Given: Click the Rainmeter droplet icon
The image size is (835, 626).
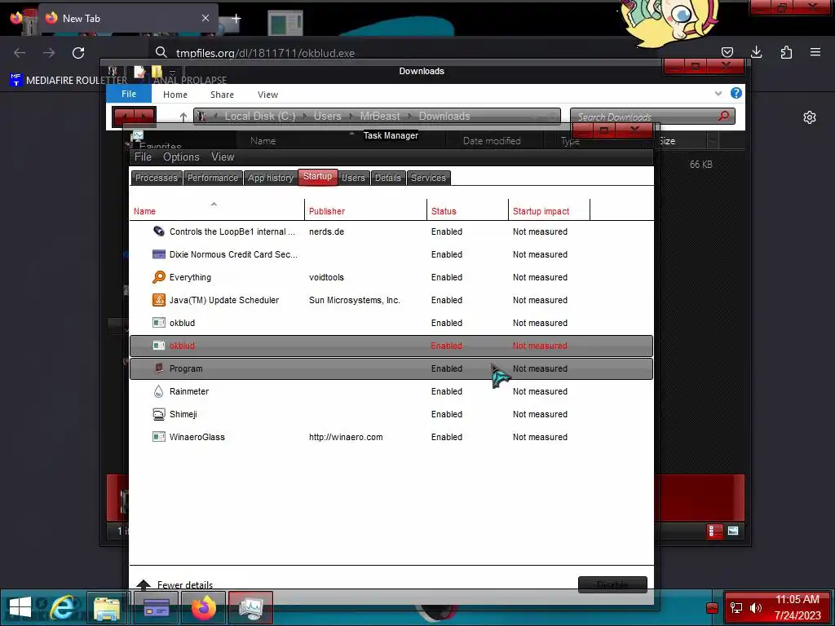Looking at the screenshot, I should 159,392.
